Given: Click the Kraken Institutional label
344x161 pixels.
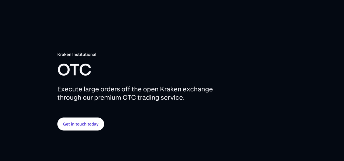Looking at the screenshot, I should tap(77, 54).
